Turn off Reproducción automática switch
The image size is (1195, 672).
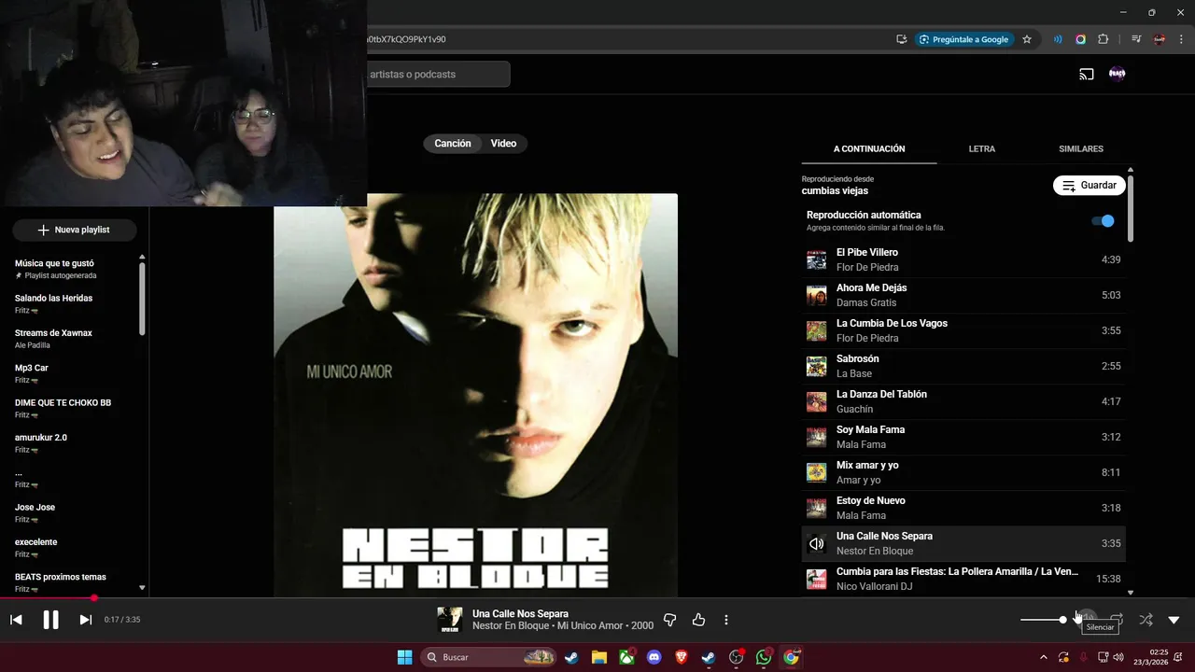click(1103, 221)
